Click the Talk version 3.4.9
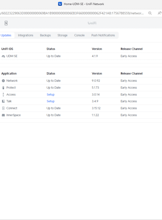 (x=95, y=101)
